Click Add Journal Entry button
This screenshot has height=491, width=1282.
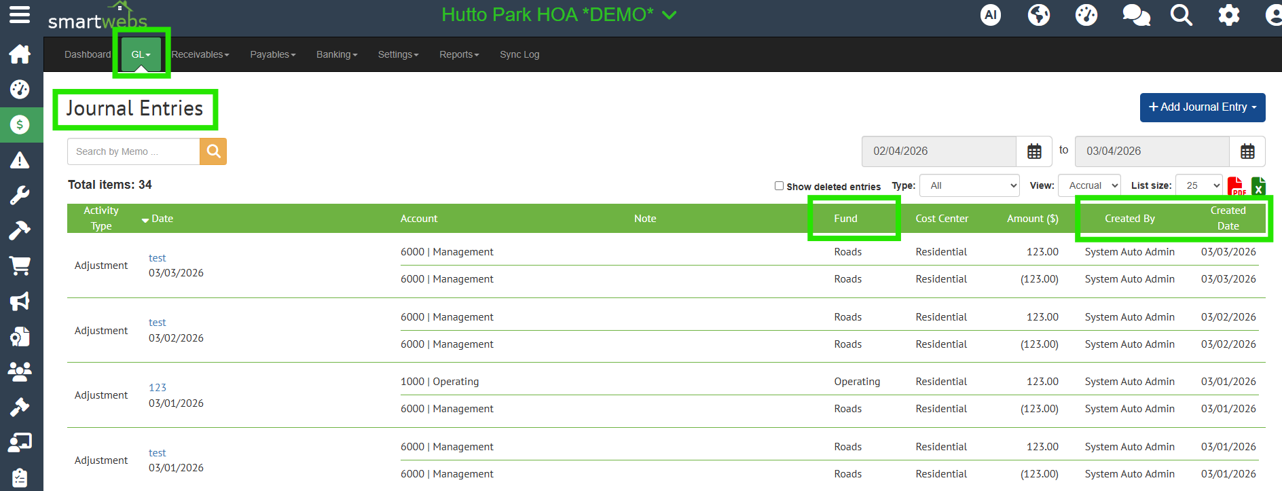1202,107
